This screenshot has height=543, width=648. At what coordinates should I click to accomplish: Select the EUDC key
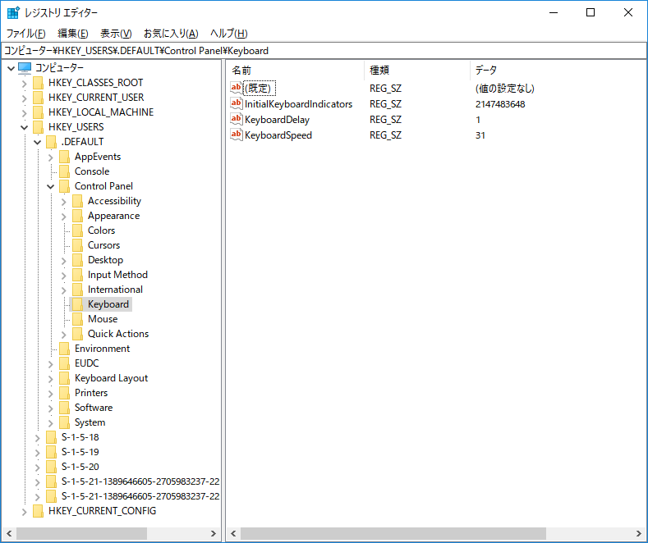pos(87,363)
